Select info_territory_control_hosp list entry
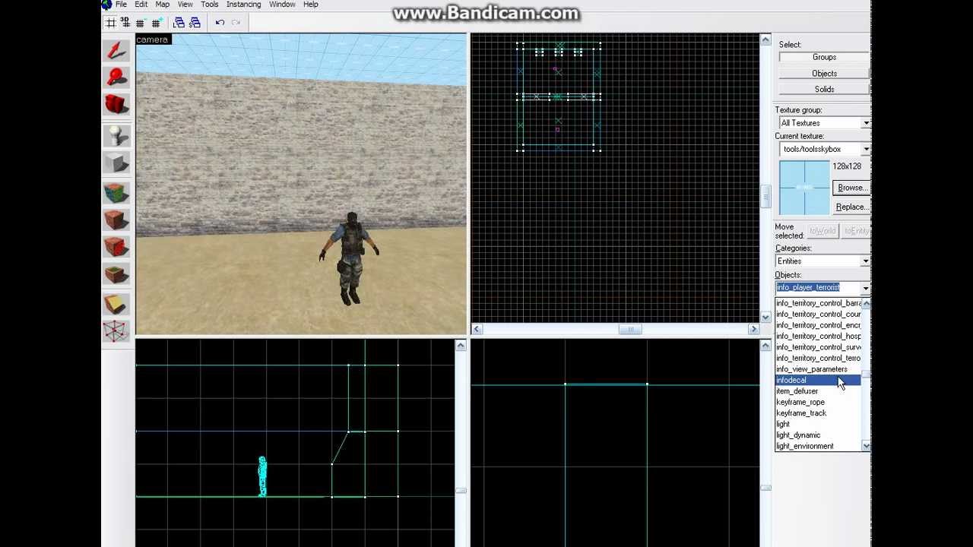The image size is (973, 547). (x=819, y=337)
